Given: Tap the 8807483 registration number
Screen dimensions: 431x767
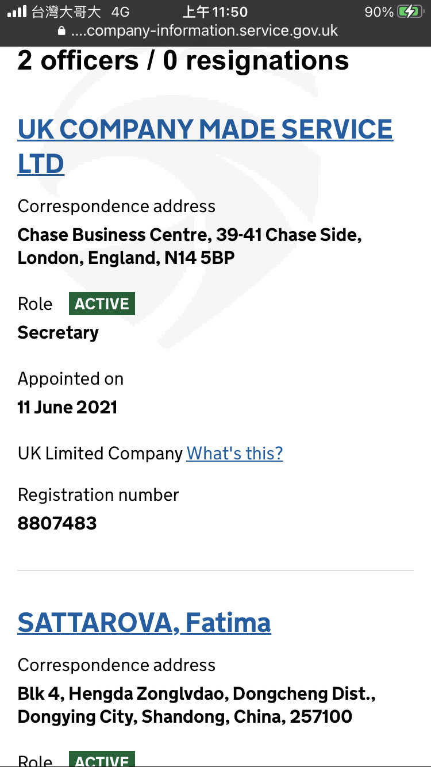Looking at the screenshot, I should click(x=57, y=523).
